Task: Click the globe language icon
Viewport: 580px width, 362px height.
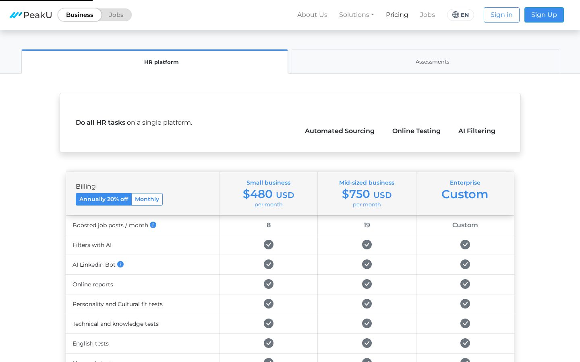Action: tap(456, 15)
